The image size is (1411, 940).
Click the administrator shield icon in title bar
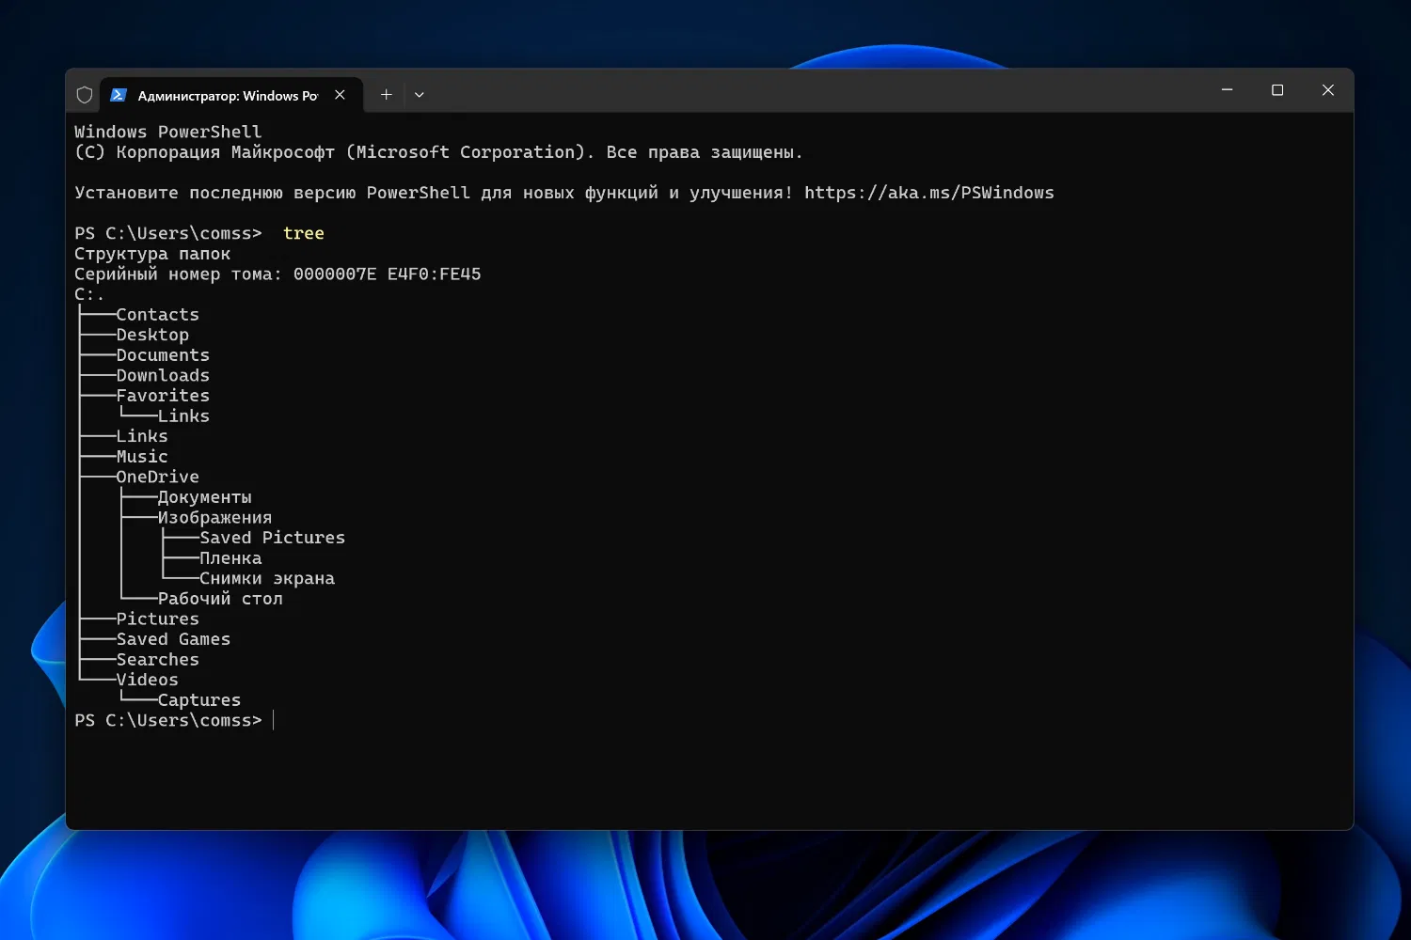(x=85, y=95)
